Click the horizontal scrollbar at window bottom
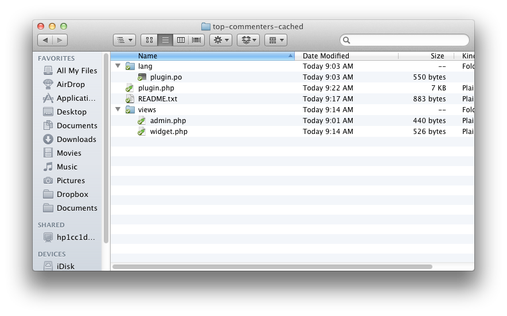The height and width of the screenshot is (316, 507). pyautogui.click(x=272, y=267)
